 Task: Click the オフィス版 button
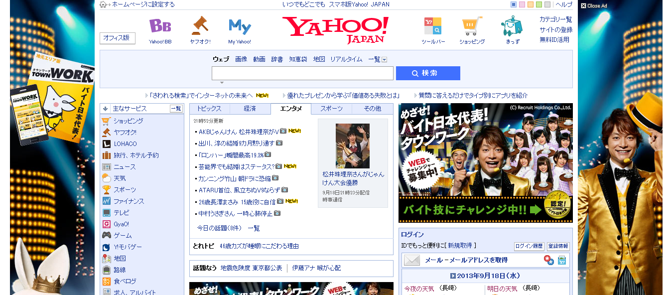118,38
